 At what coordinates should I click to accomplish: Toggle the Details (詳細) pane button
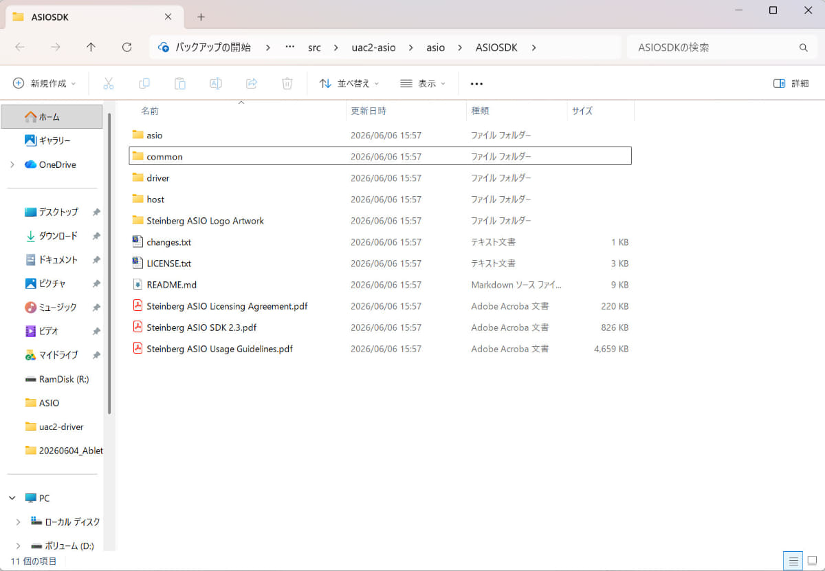791,83
